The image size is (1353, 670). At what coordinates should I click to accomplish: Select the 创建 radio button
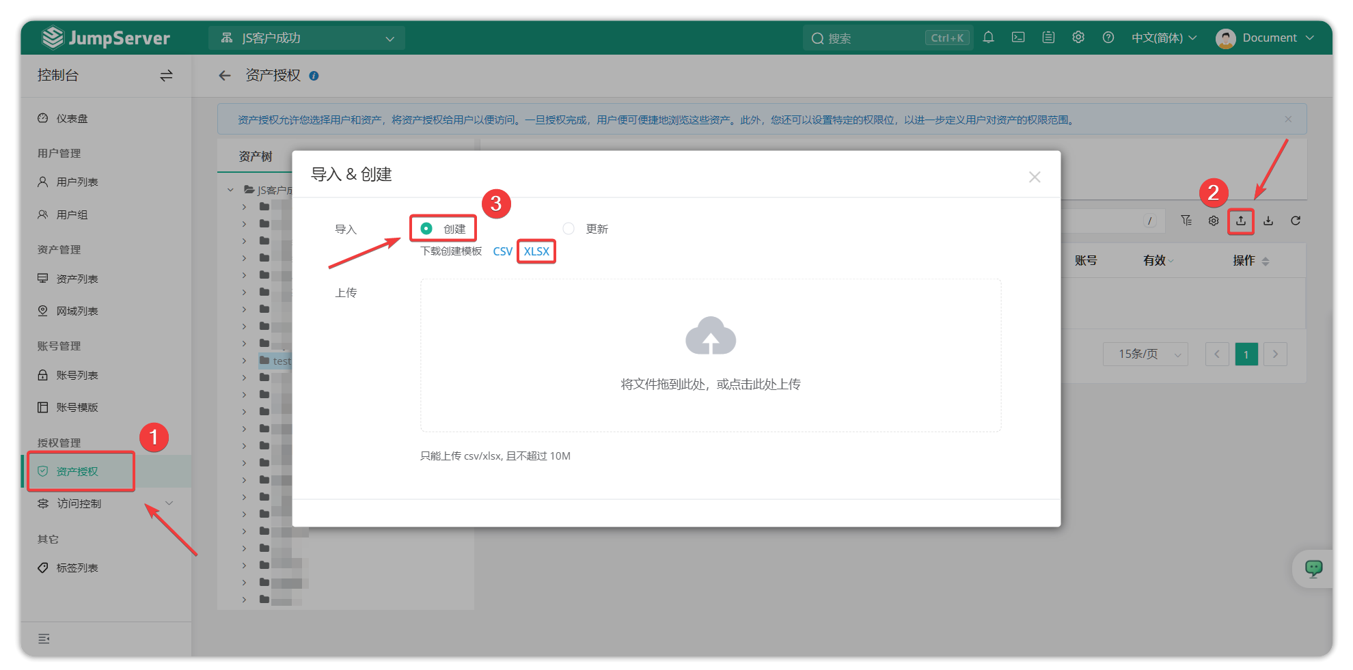click(426, 228)
